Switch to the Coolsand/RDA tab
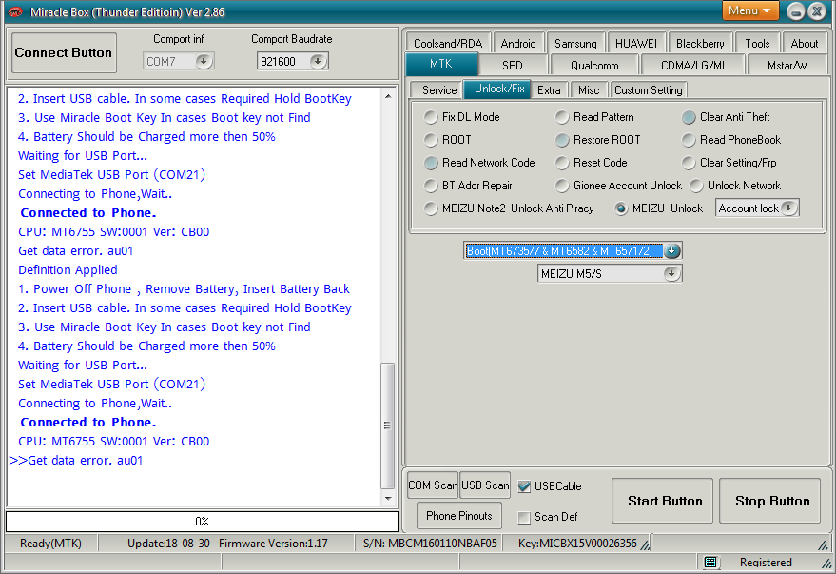 (448, 43)
